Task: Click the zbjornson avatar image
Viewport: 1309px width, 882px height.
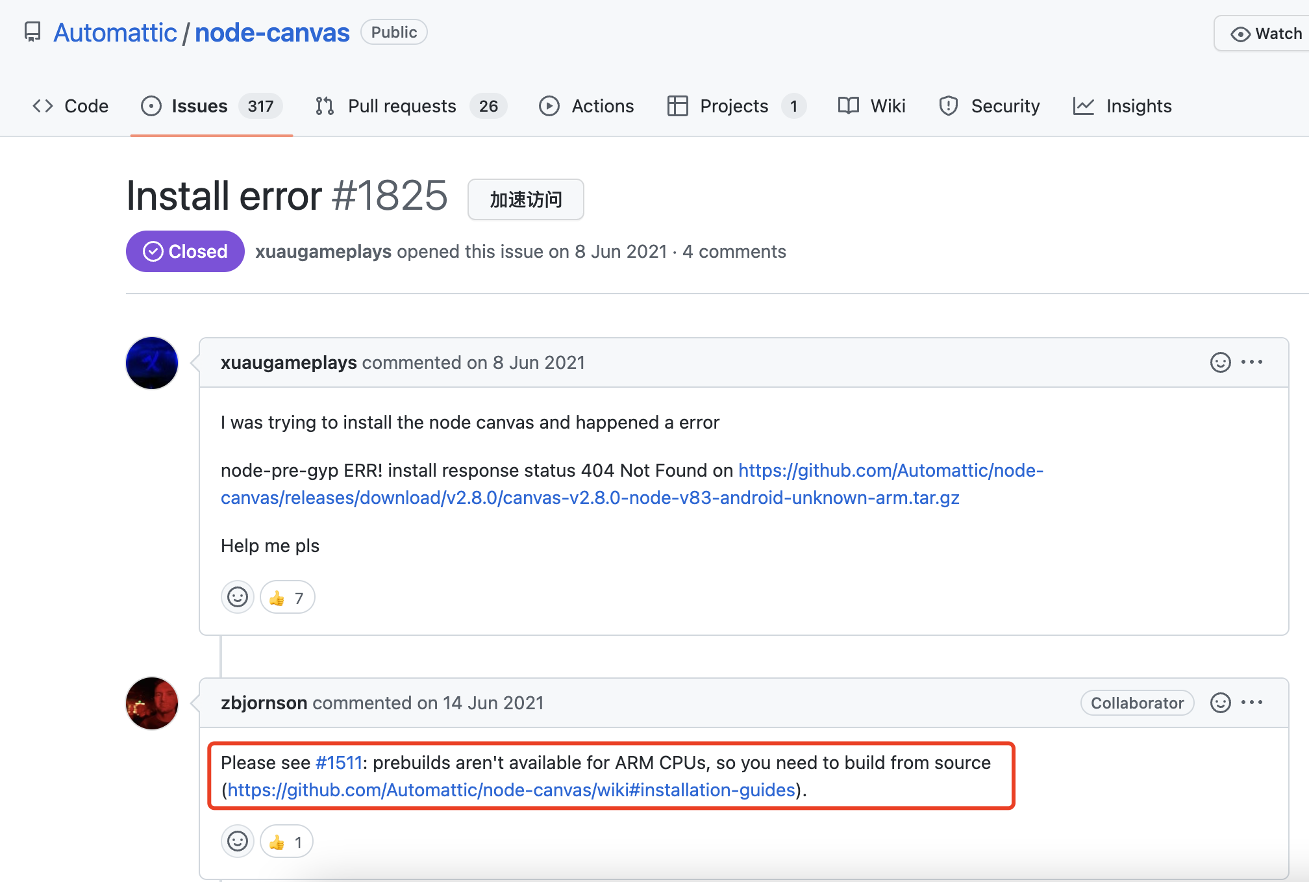Action: coord(152,703)
